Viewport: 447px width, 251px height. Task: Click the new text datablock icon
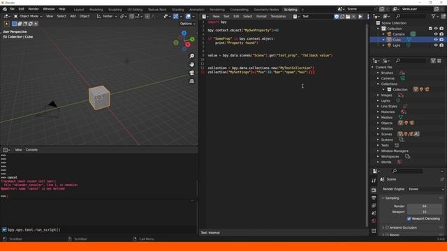click(342, 17)
